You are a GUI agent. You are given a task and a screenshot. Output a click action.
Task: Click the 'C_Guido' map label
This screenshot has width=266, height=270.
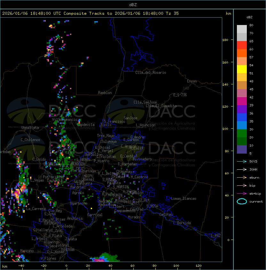click(x=39, y=159)
